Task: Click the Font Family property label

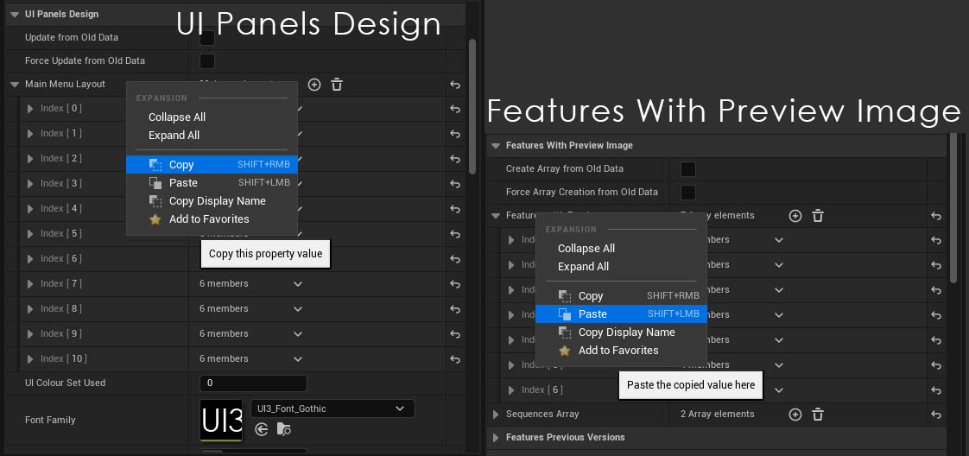Action: tap(50, 421)
